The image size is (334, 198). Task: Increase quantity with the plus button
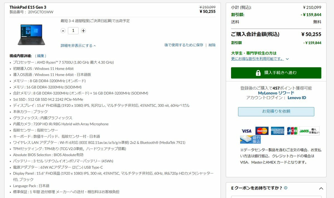(x=83, y=31)
